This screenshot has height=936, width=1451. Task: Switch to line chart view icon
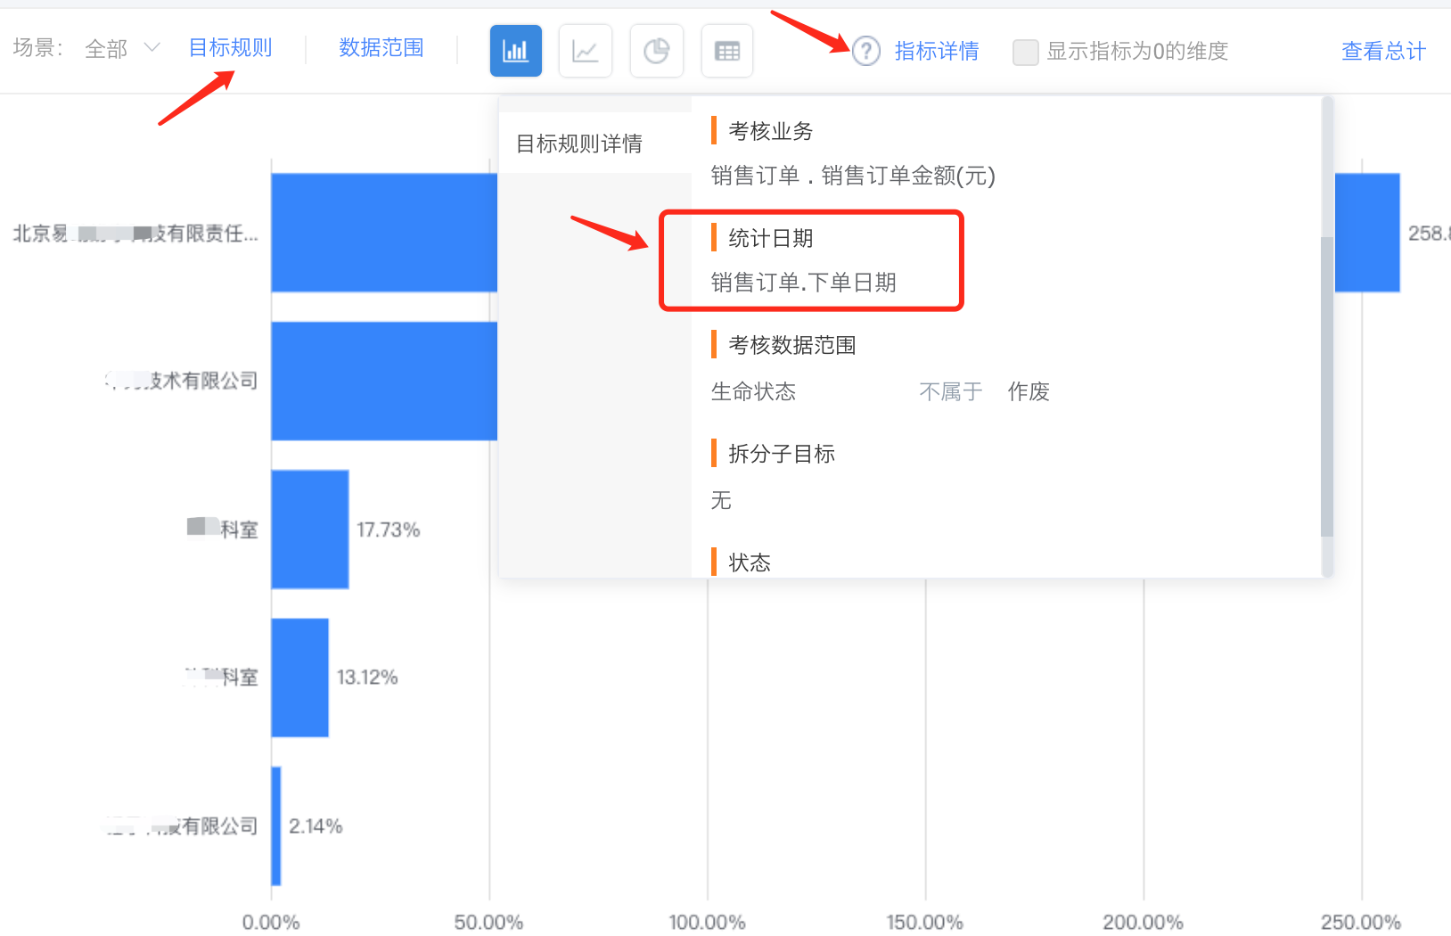click(585, 51)
